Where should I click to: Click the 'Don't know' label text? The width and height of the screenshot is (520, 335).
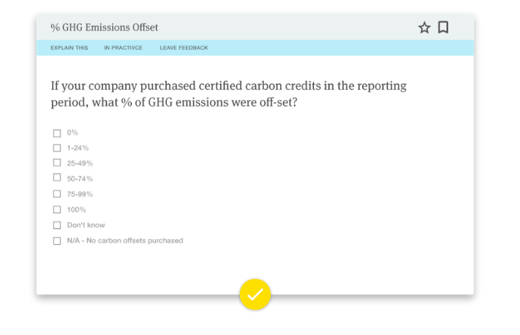[x=86, y=225]
